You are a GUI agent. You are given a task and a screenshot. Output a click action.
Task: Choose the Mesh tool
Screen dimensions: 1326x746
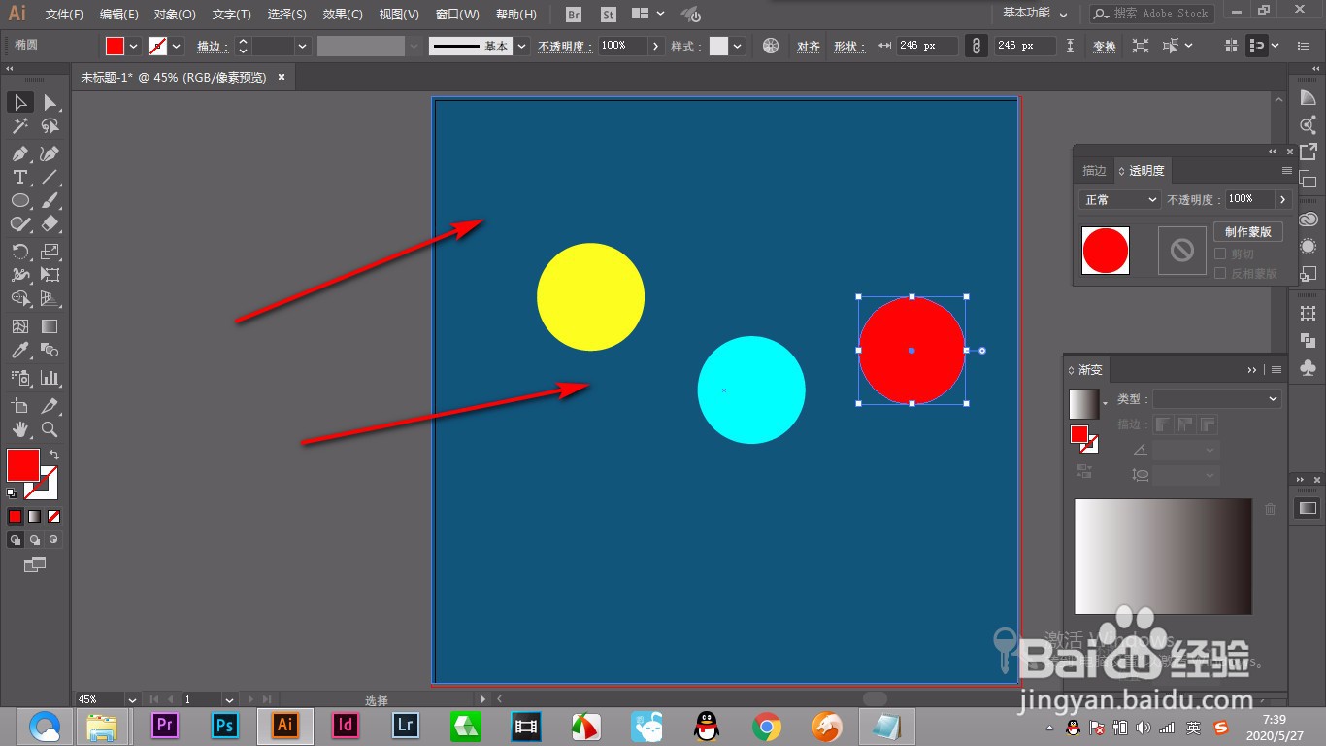click(20, 326)
